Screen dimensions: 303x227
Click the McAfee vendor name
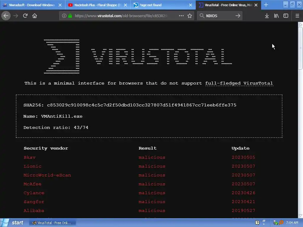(x=33, y=184)
